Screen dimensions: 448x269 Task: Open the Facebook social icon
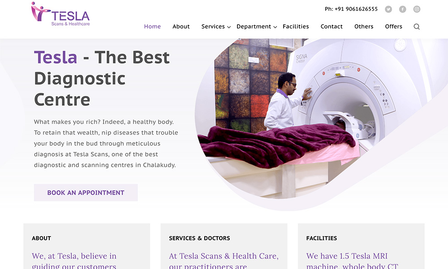403,9
